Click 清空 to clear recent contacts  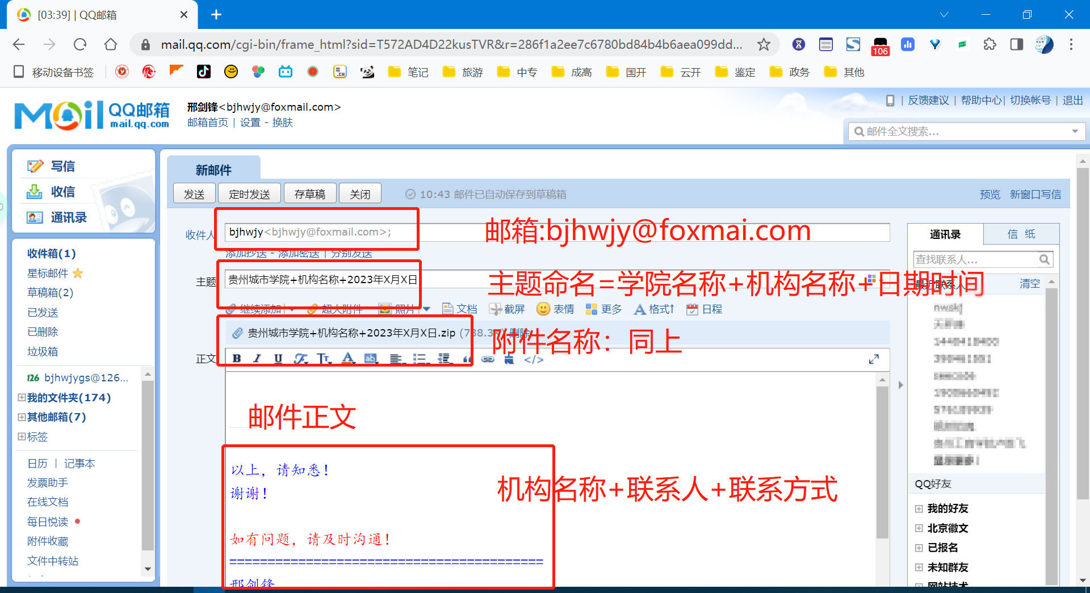1029,283
